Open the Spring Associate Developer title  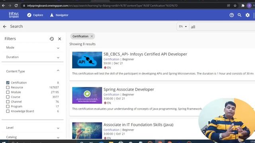coord(129,89)
